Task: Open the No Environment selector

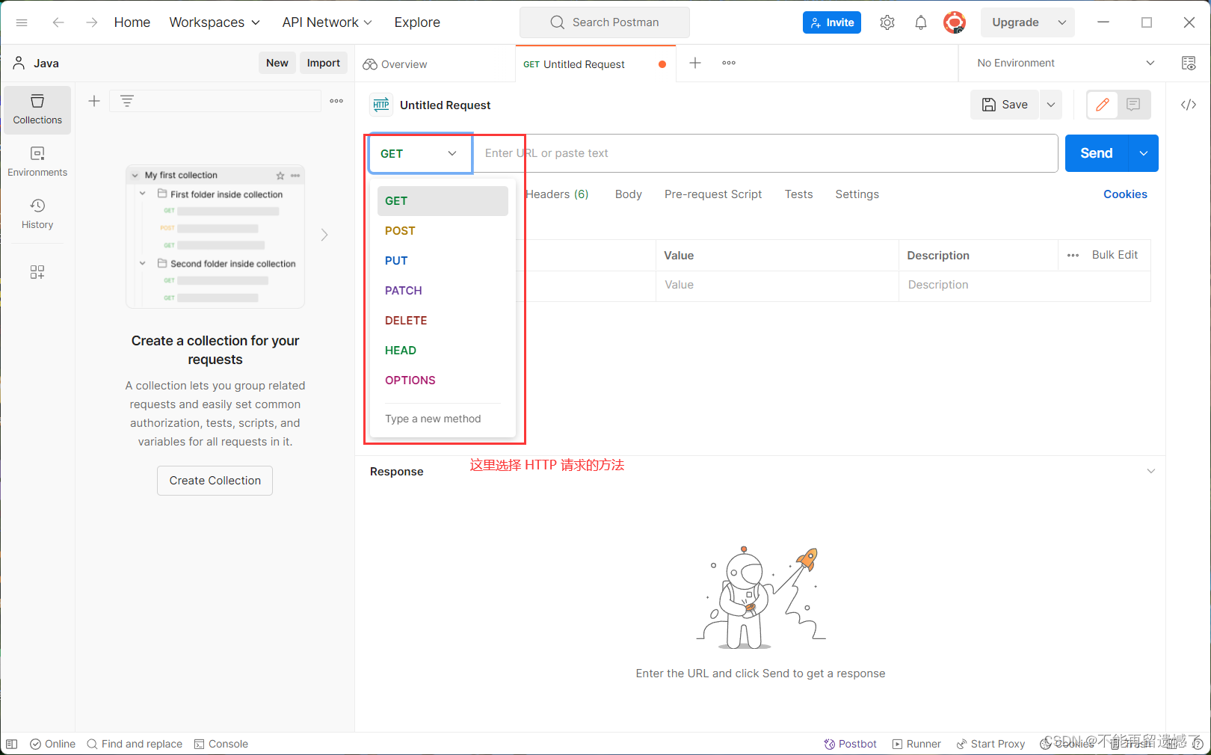Action: pyautogui.click(x=1066, y=63)
